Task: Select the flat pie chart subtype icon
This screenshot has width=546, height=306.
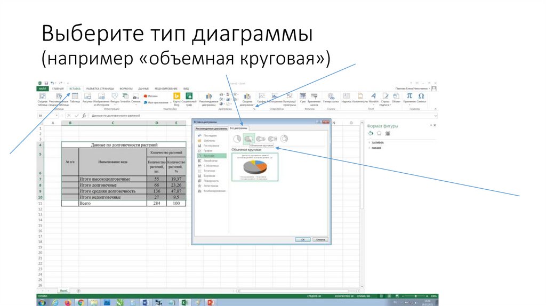Action: tap(237, 139)
